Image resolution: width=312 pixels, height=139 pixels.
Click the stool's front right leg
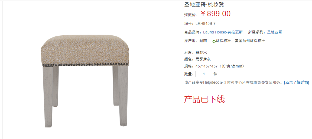pos(123,96)
